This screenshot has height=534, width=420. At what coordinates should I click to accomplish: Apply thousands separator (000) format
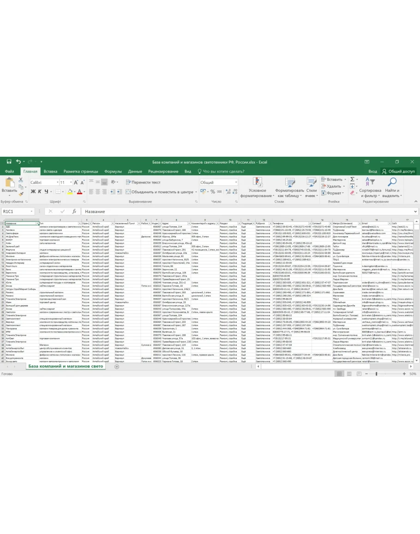tap(219, 192)
